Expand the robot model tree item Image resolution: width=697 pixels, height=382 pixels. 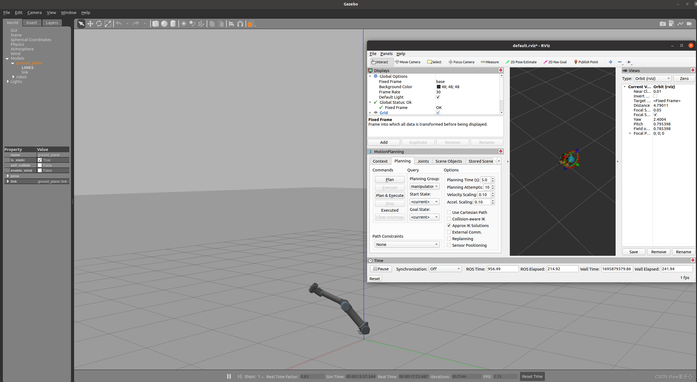(x=13, y=77)
